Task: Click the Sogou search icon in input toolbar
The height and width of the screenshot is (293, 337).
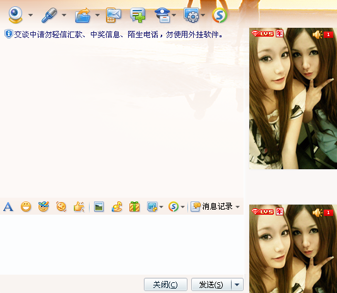Action: pos(174,206)
